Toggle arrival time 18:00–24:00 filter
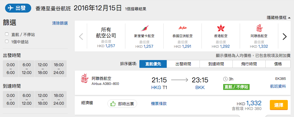 59,99
